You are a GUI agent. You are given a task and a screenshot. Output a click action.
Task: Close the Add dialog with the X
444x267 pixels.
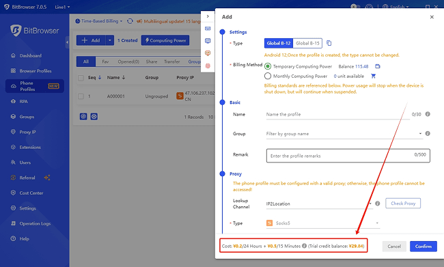[432, 17]
